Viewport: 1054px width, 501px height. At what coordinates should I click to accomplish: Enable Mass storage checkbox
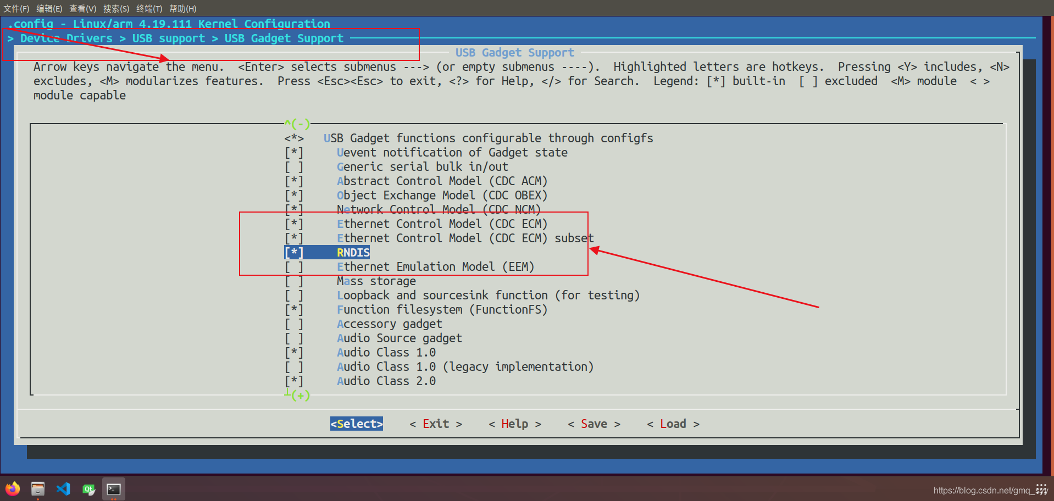[294, 281]
